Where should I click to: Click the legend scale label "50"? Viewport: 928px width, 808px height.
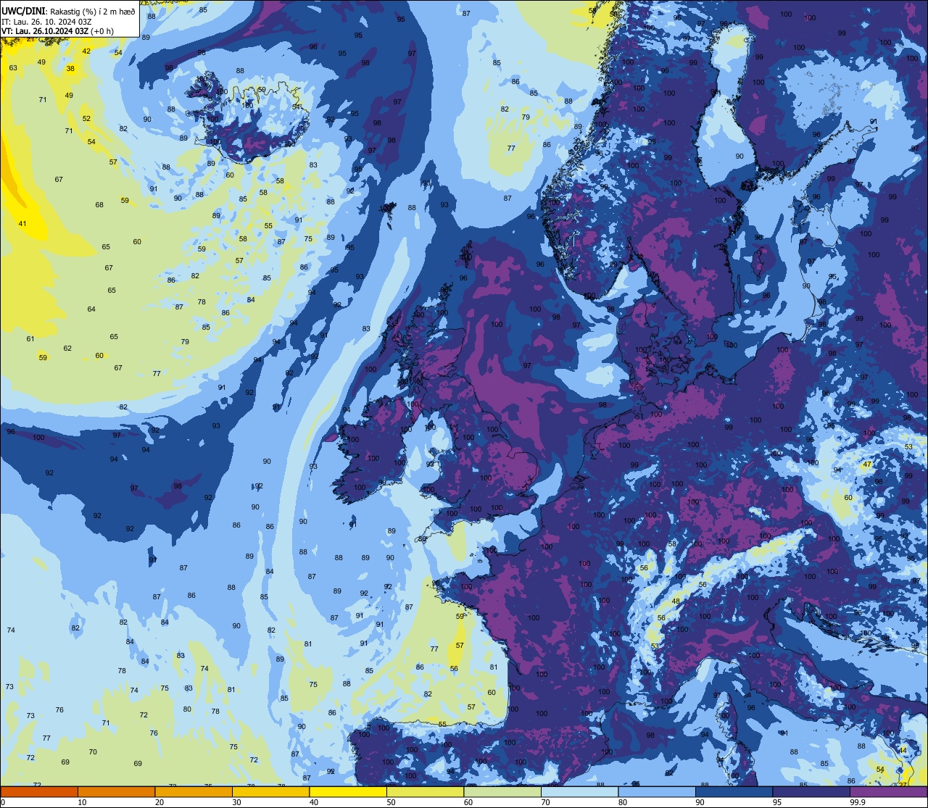pyautogui.click(x=391, y=802)
